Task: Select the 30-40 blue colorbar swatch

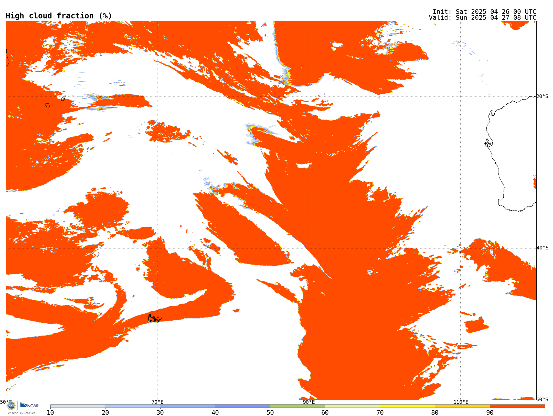Action: tap(188, 406)
